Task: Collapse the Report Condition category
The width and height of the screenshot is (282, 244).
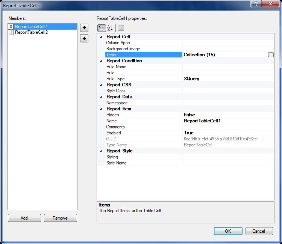Action: click(x=101, y=61)
